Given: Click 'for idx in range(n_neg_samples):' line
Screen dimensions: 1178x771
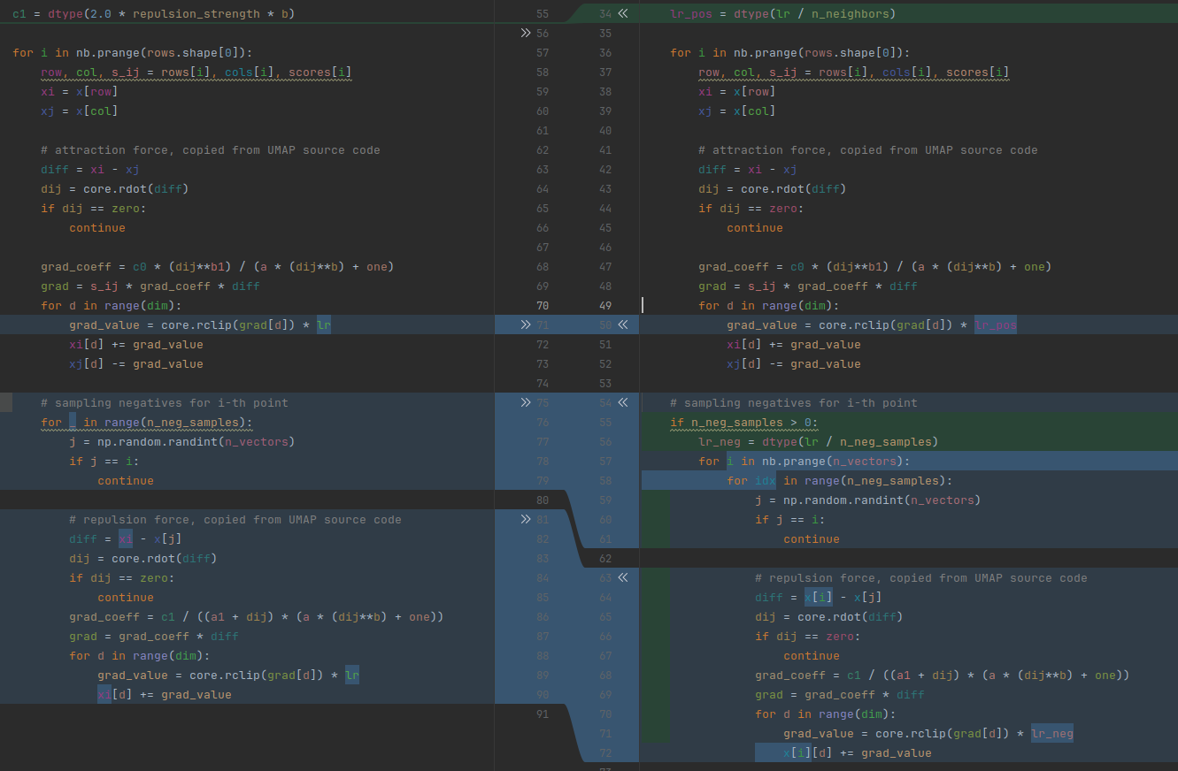Looking at the screenshot, I should click(x=840, y=480).
